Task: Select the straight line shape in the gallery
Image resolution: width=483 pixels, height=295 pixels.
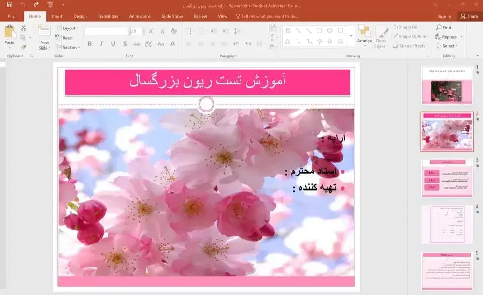Action: pos(298,30)
